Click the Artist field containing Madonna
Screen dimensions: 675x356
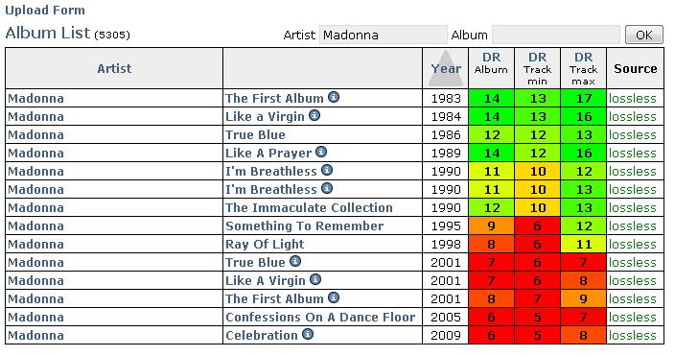click(384, 35)
